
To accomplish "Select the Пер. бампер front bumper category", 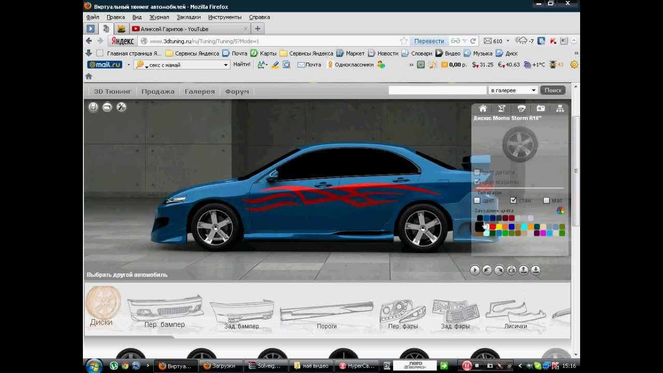I will point(165,311).
